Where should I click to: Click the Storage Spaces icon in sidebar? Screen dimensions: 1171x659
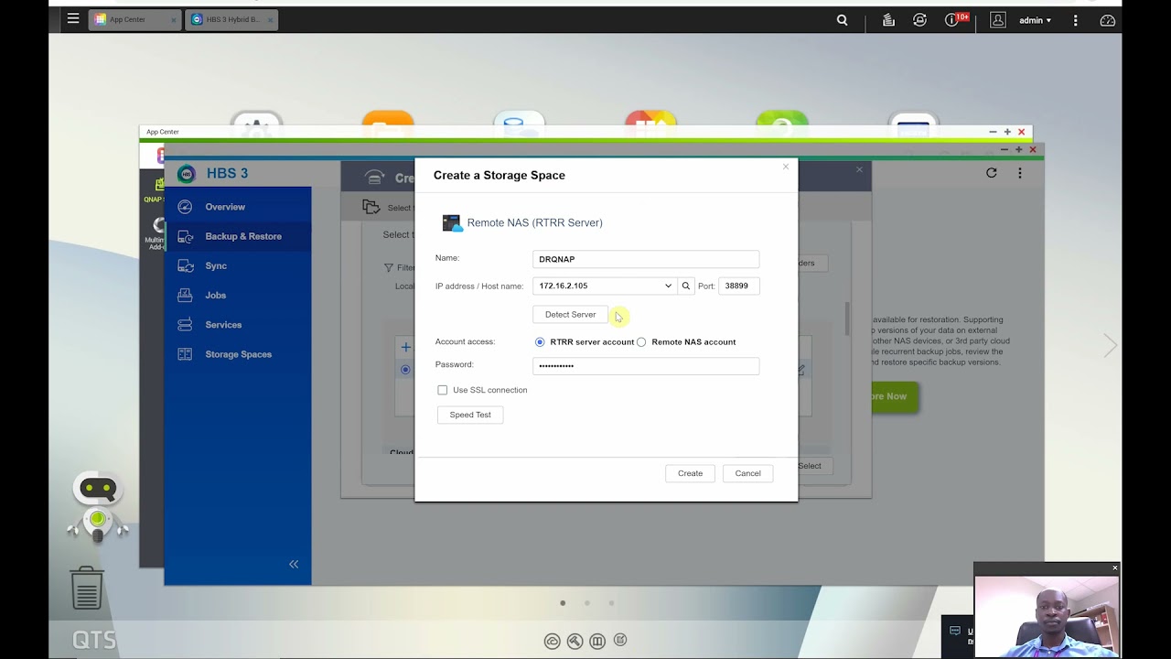[185, 354]
